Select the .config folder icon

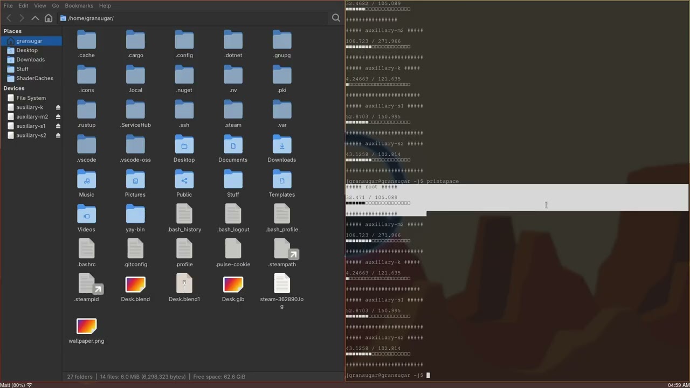click(184, 40)
